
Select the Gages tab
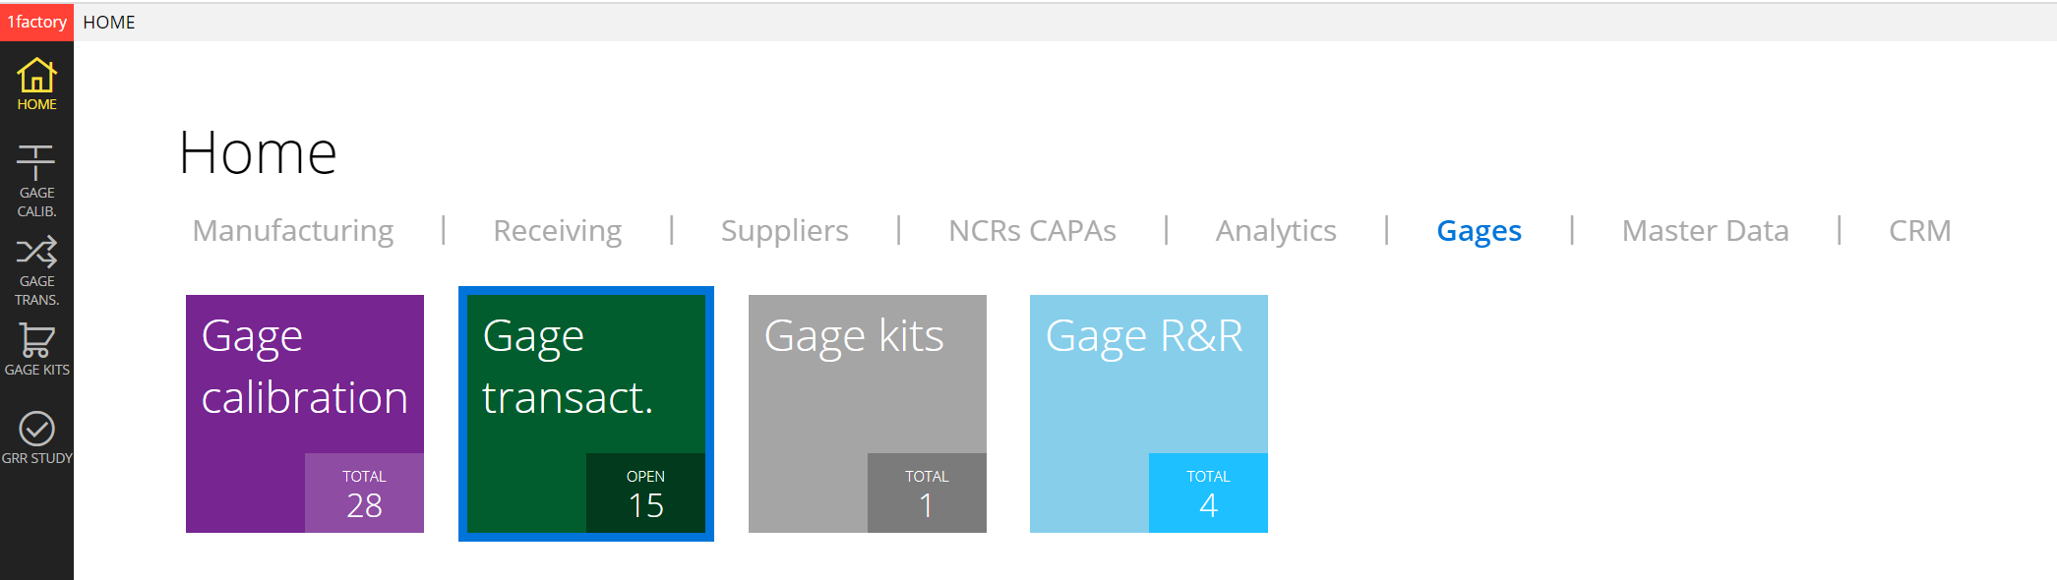pyautogui.click(x=1479, y=230)
